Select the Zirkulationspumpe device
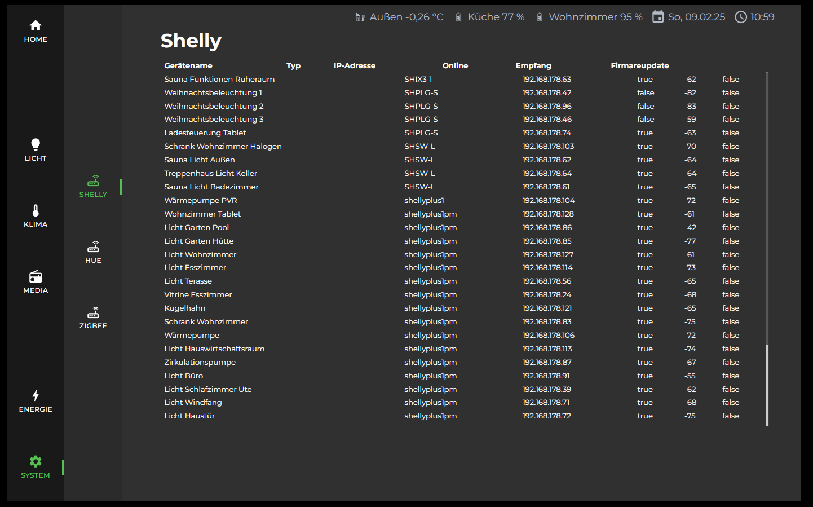 coord(200,363)
